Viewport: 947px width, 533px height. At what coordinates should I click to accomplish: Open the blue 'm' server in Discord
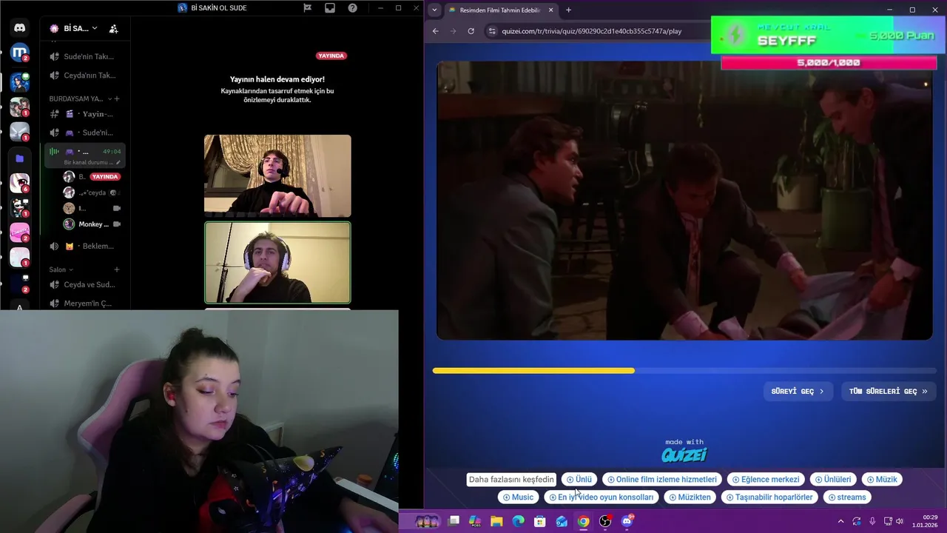[x=20, y=53]
